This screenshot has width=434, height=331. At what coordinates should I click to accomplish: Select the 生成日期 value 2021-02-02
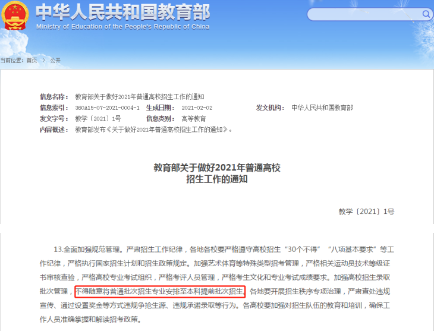(197, 108)
